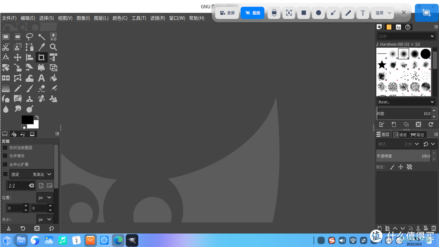Select the Paths tool
The height and width of the screenshot is (247, 439).
click(x=29, y=47)
